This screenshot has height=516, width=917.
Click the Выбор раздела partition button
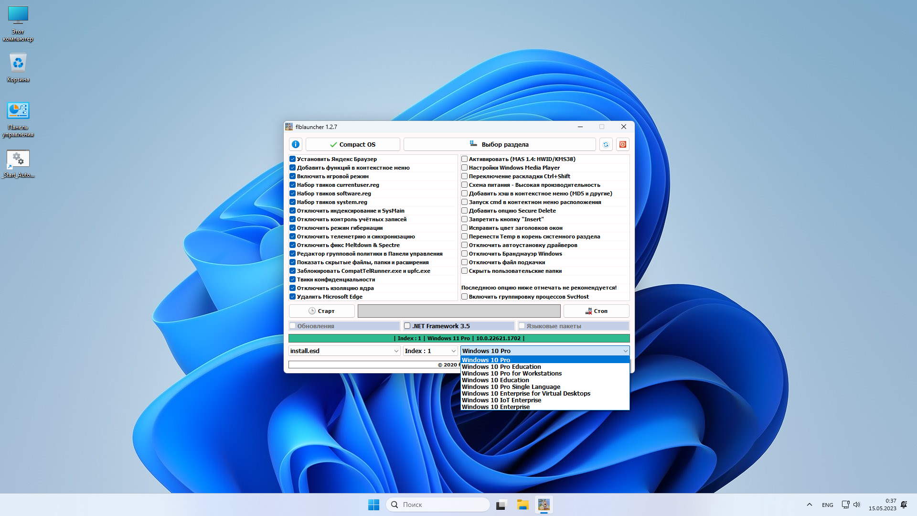click(500, 144)
